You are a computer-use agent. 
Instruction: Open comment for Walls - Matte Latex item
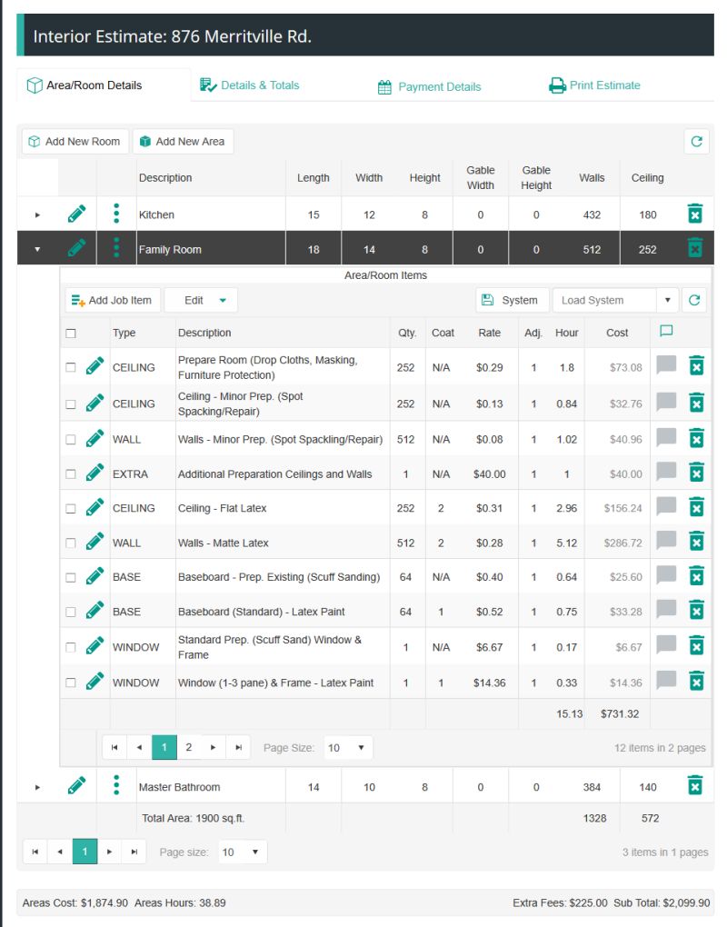[666, 541]
